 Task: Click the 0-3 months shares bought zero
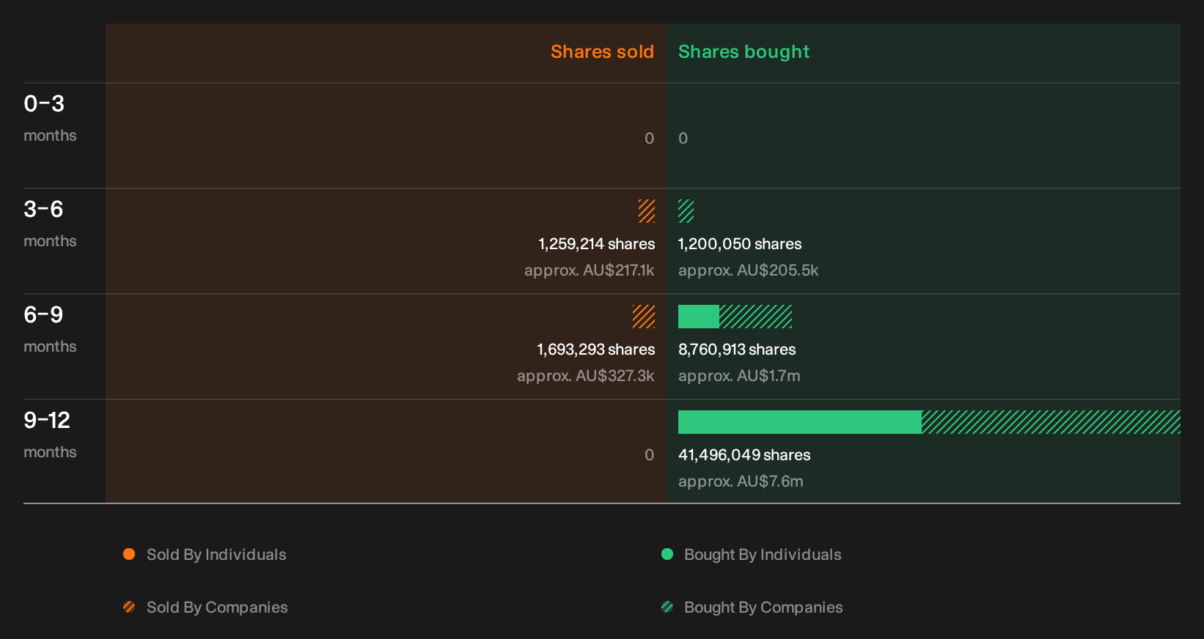(x=683, y=138)
